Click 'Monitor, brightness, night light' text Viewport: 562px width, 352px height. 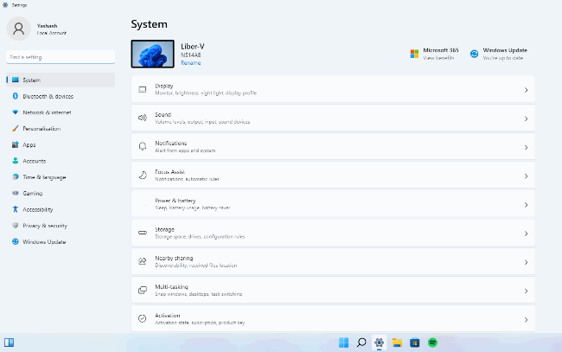tap(206, 93)
